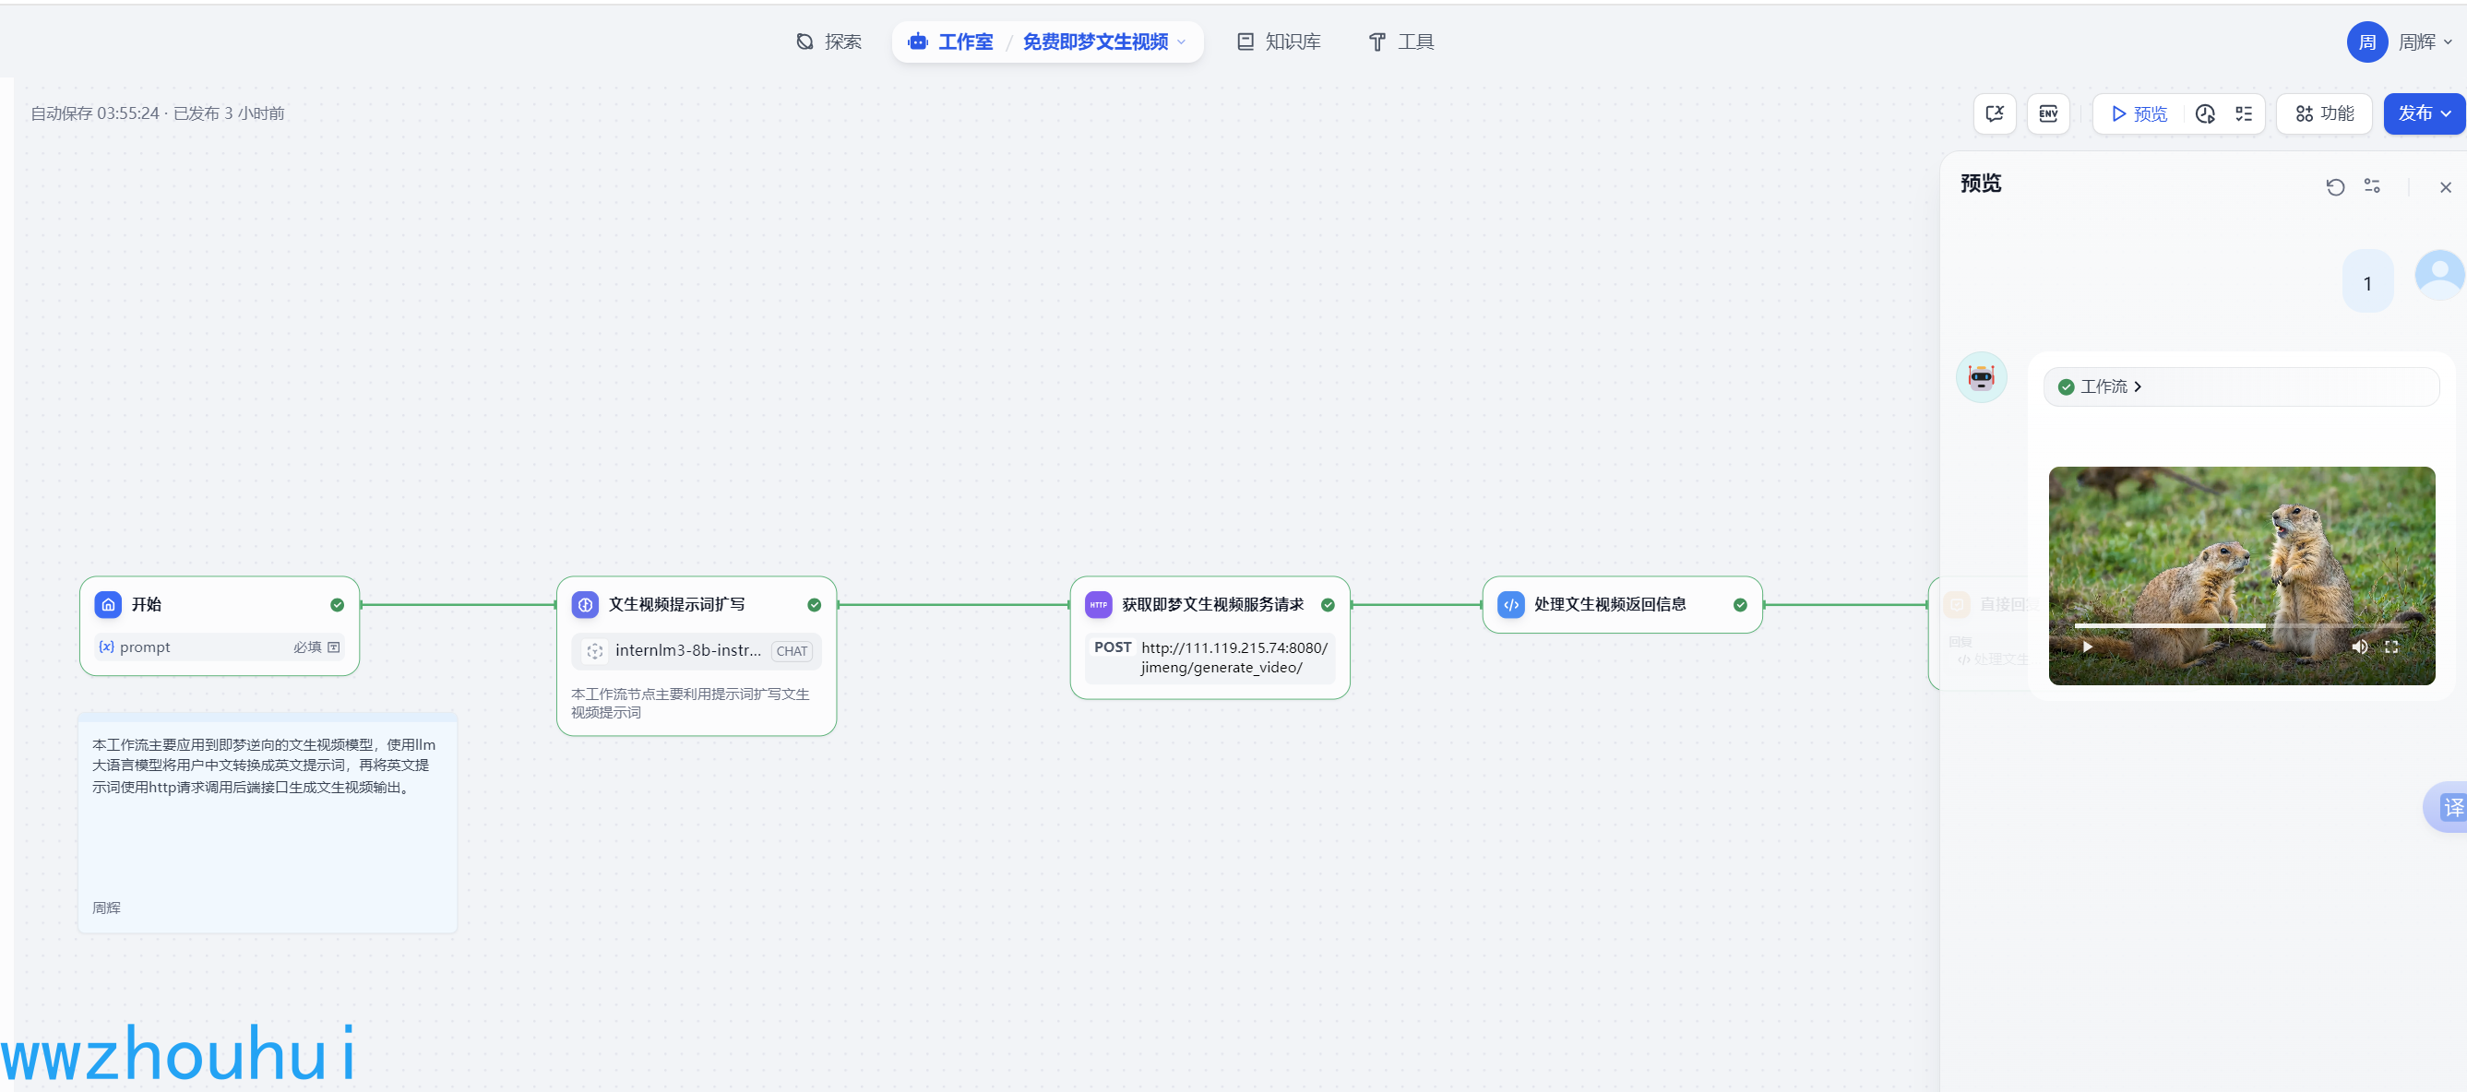Image resolution: width=2467 pixels, height=1092 pixels.
Task: Open the ENV environment variables panel
Action: tap(2047, 113)
